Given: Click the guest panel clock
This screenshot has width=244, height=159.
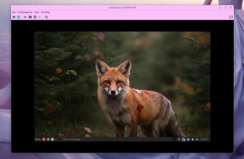Looking at the screenshot, I should 204,140.
